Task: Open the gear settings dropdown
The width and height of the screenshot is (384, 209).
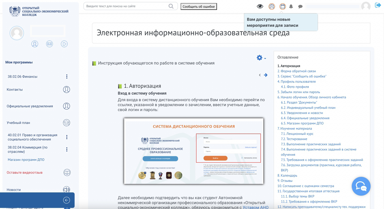Action: coord(261,58)
